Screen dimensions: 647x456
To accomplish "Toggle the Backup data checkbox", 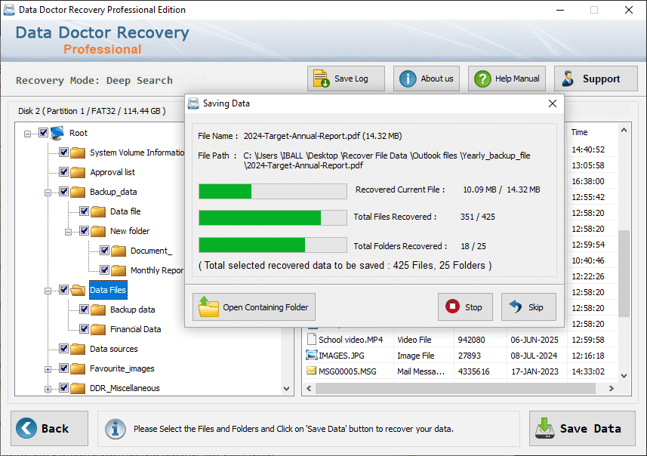I will coord(84,309).
